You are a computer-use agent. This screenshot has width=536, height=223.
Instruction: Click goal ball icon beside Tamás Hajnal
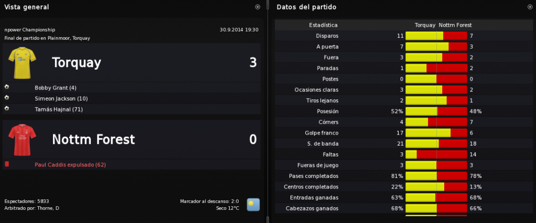pyautogui.click(x=6, y=108)
